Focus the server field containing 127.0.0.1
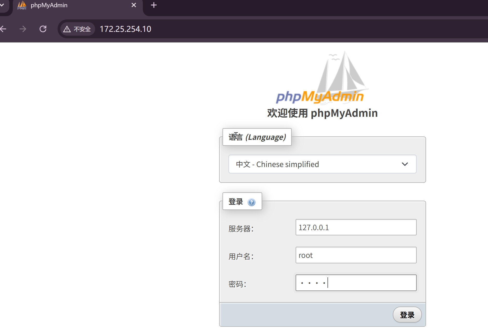488x334 pixels. click(x=356, y=227)
